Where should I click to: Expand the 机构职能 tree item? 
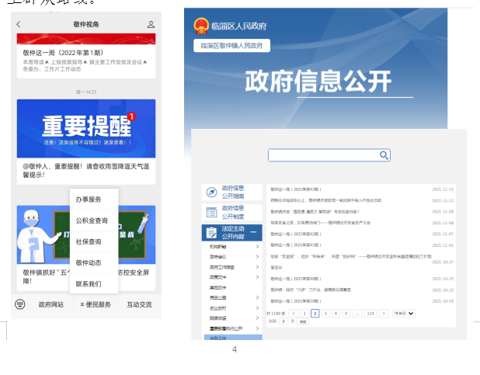[257, 247]
